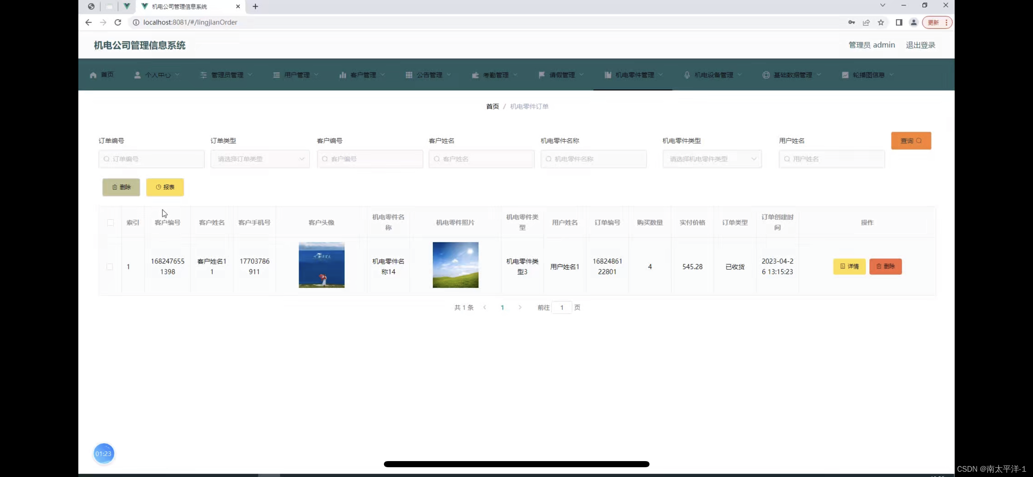Click the 机电零件照片 thumbnail image
The image size is (1033, 477).
pos(456,265)
